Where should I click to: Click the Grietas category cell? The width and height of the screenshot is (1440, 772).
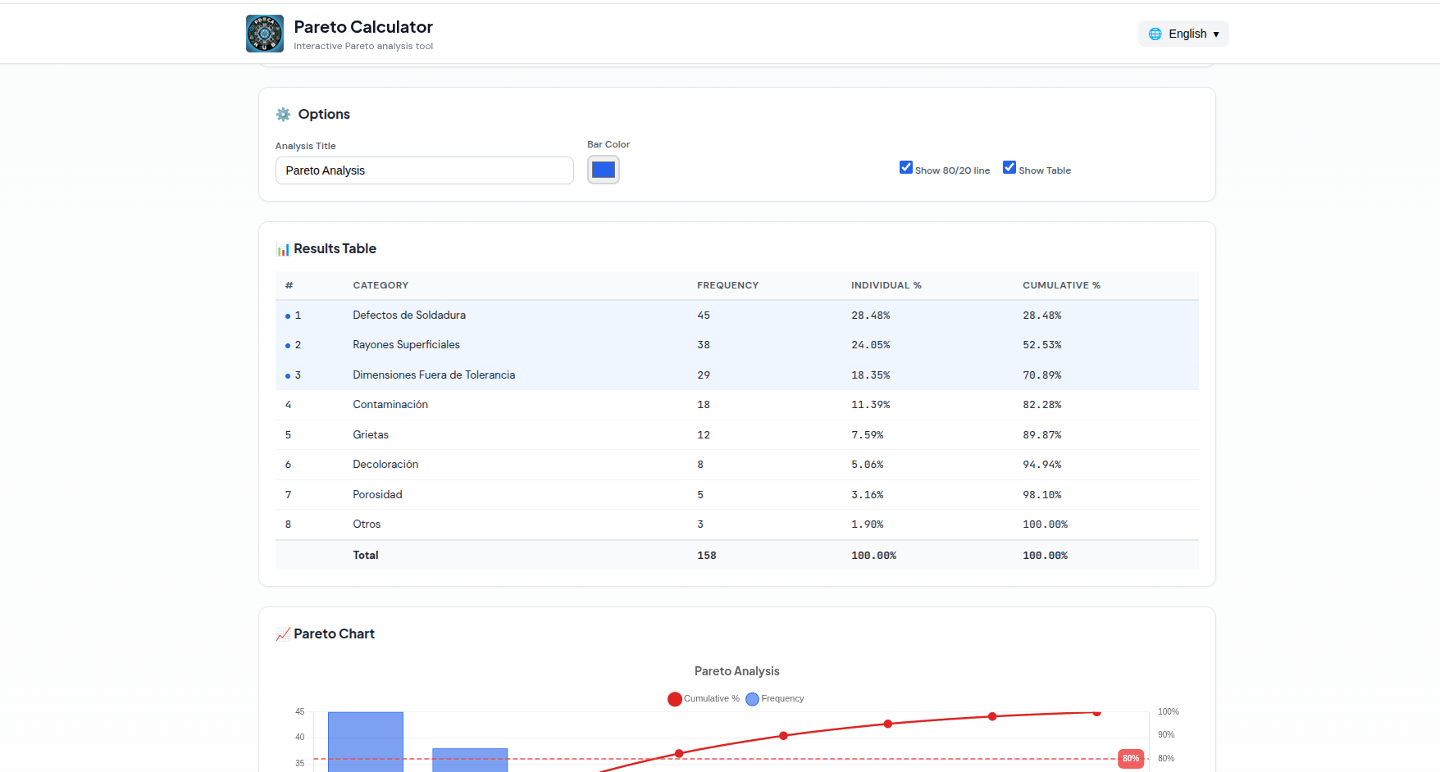(x=371, y=435)
